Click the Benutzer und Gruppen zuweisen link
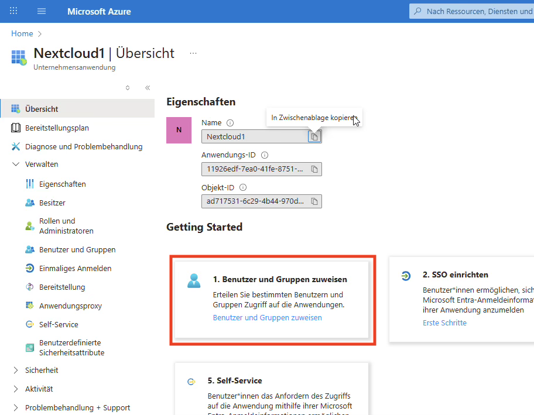This screenshot has width=534, height=415. coord(267,318)
